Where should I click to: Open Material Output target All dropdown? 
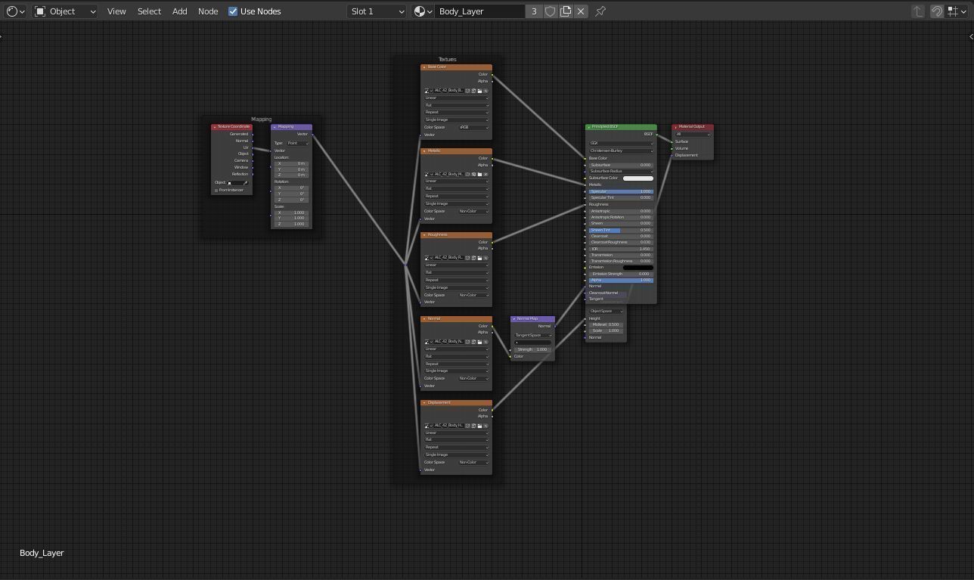coord(693,135)
